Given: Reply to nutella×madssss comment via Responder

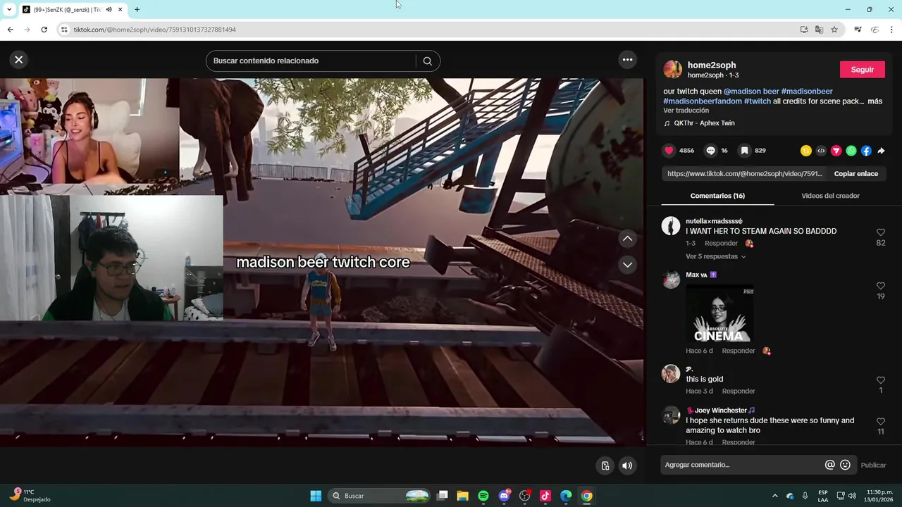Looking at the screenshot, I should 721,244.
